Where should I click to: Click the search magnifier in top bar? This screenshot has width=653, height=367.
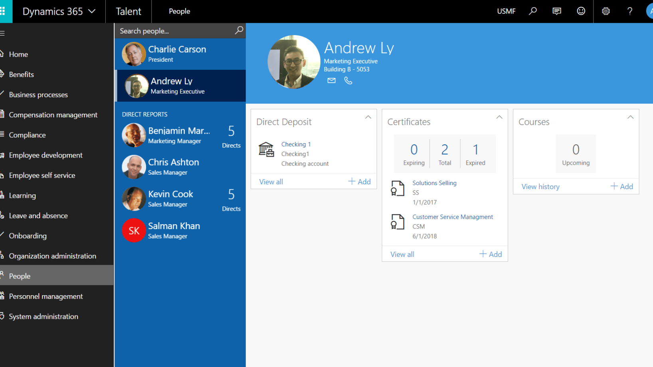(533, 11)
